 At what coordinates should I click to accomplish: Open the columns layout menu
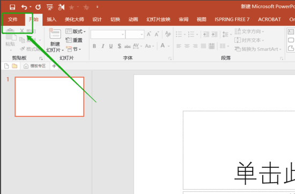click(224, 46)
